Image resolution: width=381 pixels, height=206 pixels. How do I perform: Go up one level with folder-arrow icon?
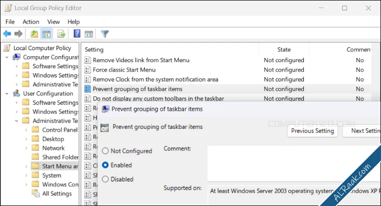click(34, 34)
